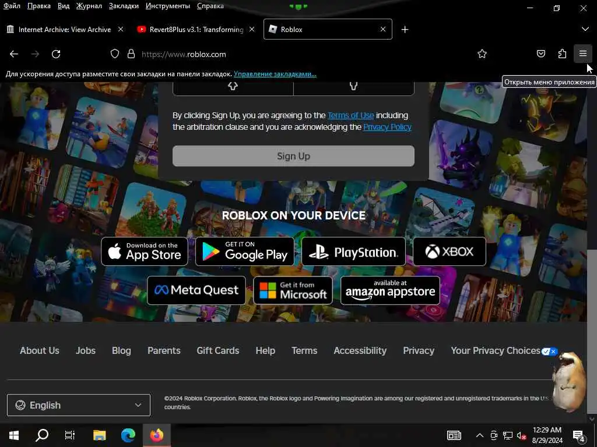The height and width of the screenshot is (447, 597).
Task: Open a new tab
Action: click(405, 29)
